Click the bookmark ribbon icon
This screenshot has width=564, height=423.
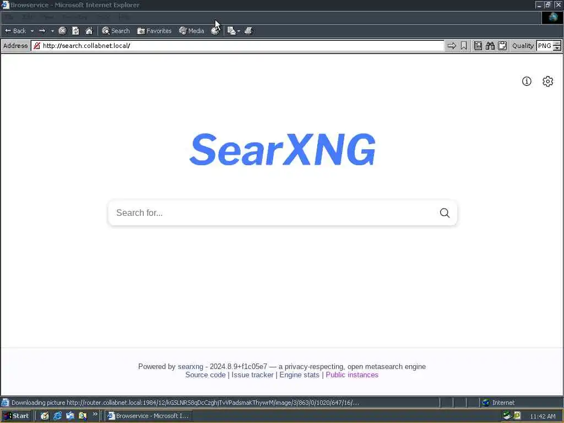coord(464,46)
